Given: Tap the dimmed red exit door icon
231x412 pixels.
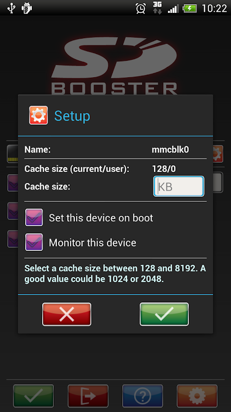Looking at the screenshot, I should [88, 396].
